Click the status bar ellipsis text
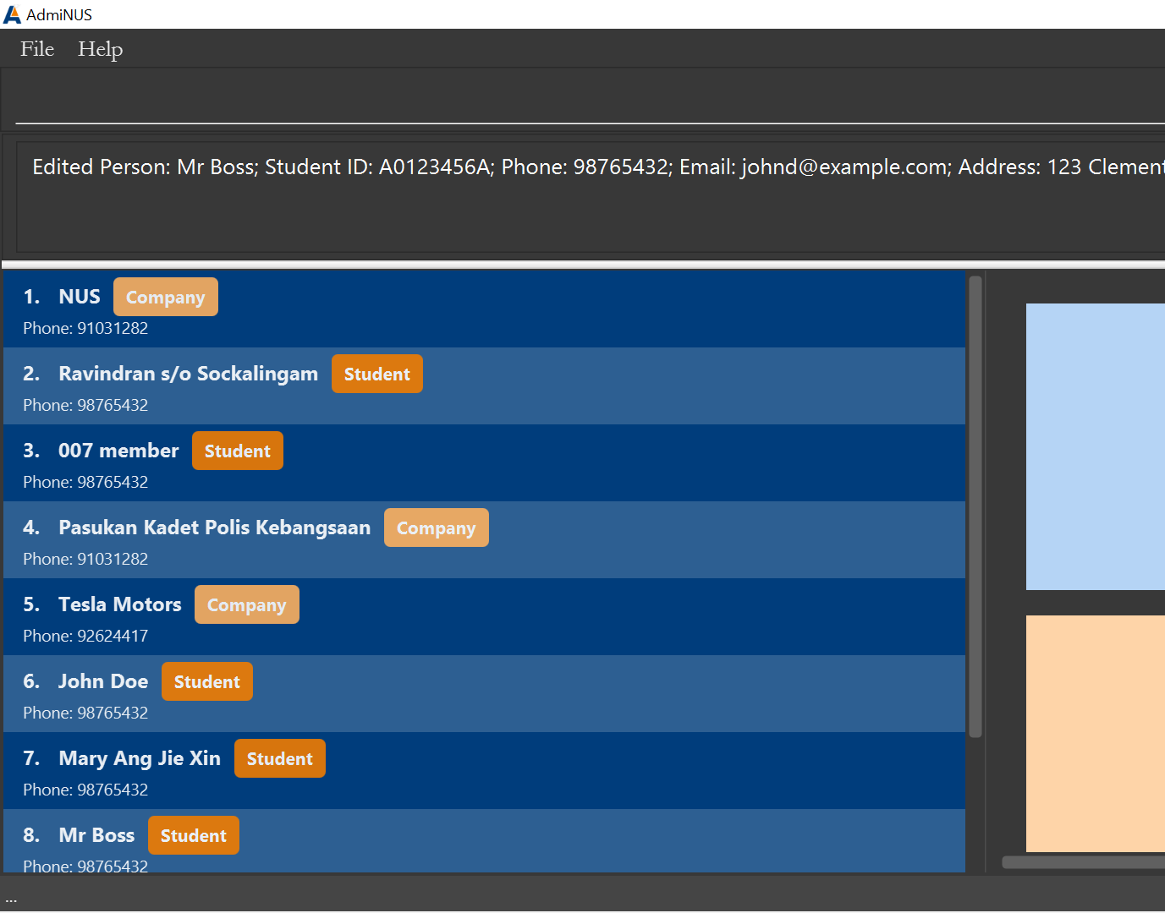The width and height of the screenshot is (1165, 913). pos(11,899)
